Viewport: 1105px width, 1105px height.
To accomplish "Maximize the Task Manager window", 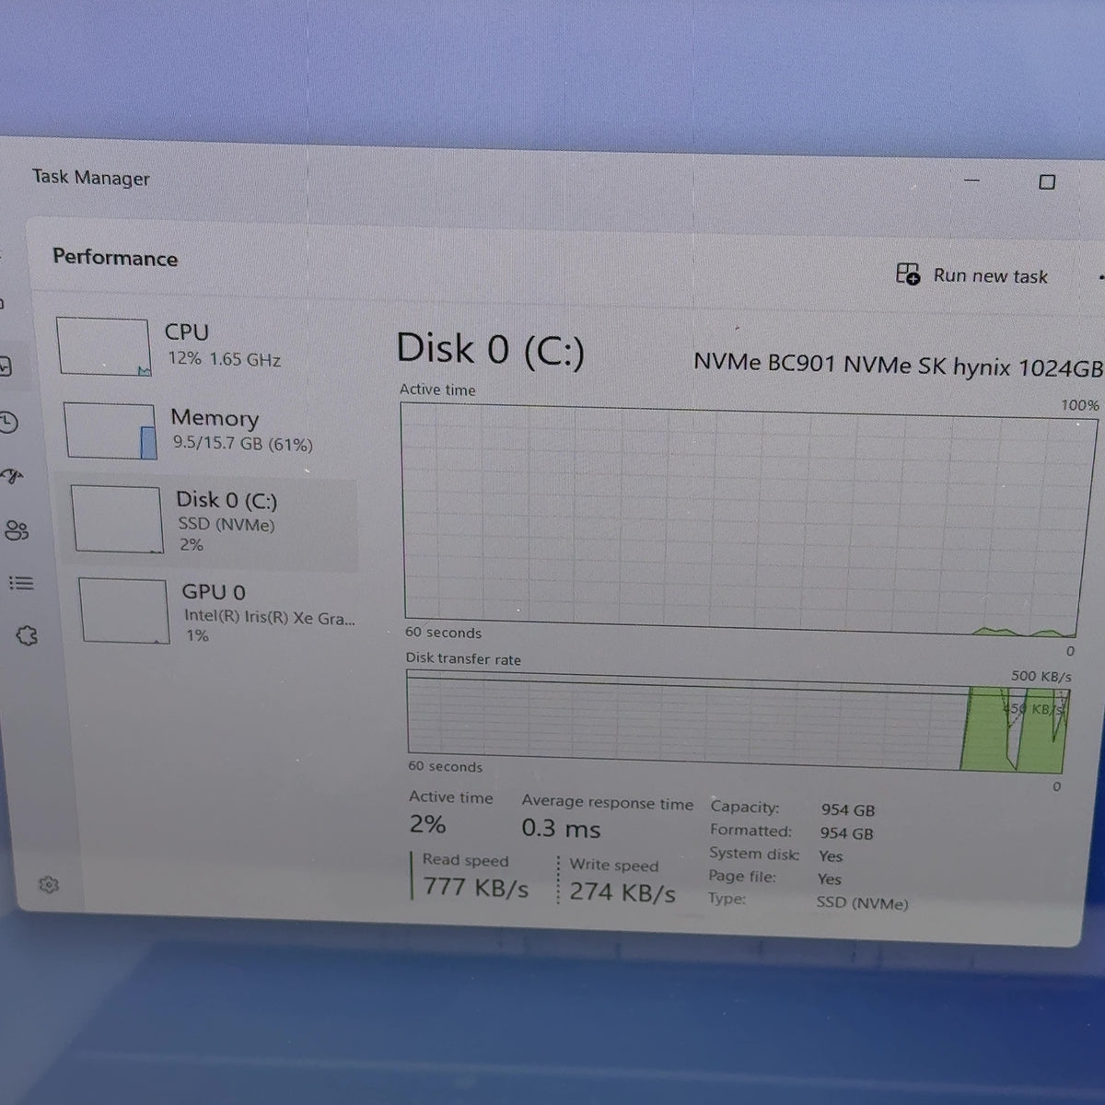I will click(x=1047, y=181).
